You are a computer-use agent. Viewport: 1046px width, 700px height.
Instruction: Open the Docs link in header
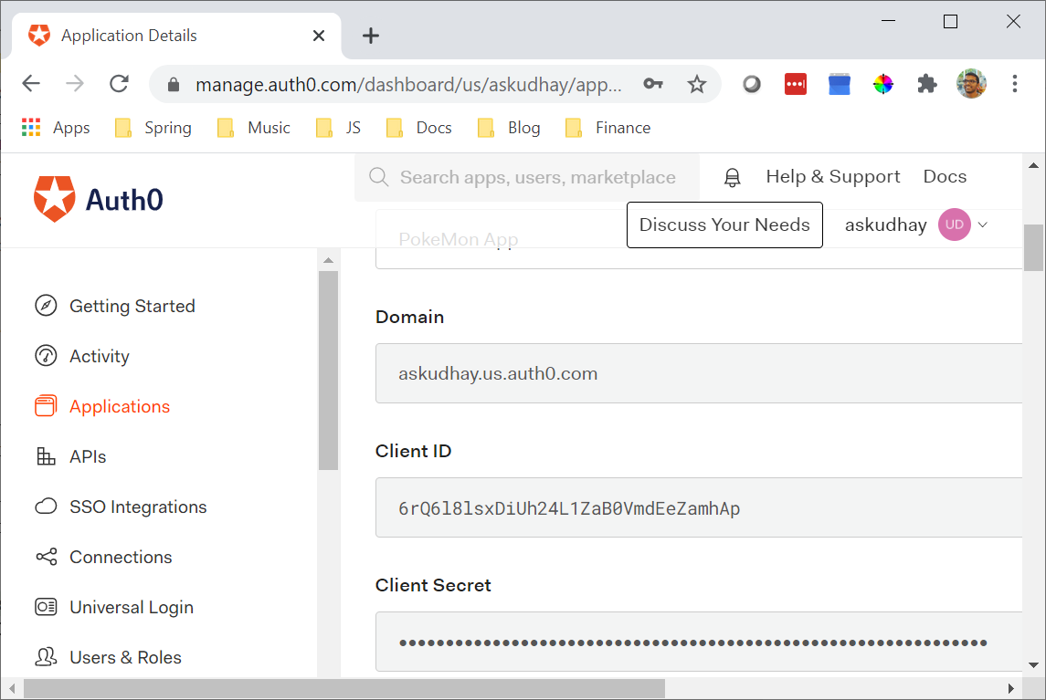(x=945, y=177)
